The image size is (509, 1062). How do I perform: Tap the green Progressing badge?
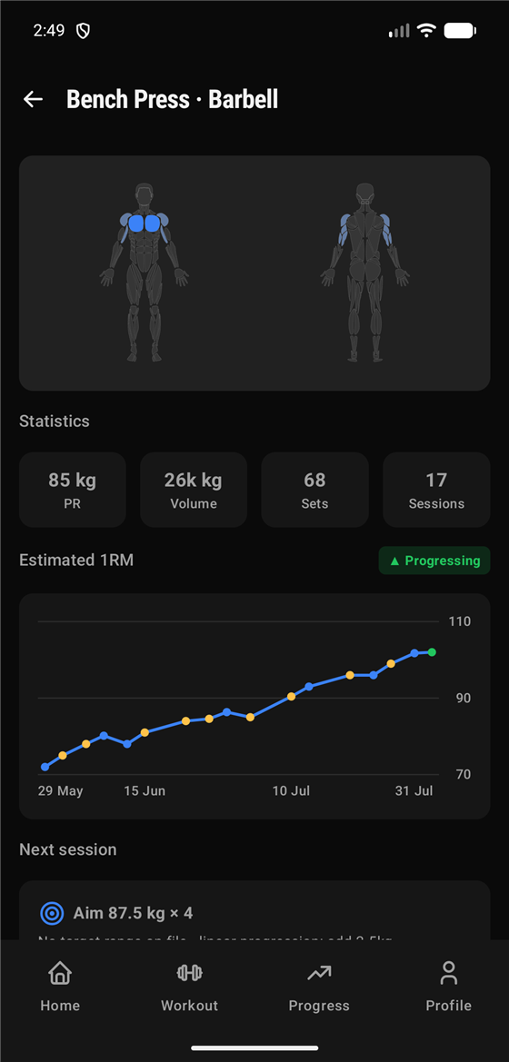[x=434, y=561]
